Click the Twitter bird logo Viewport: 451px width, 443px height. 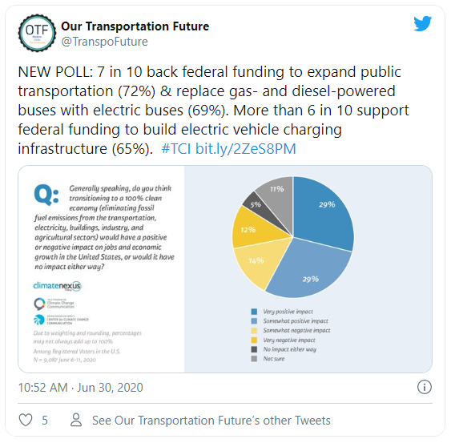[x=422, y=24]
